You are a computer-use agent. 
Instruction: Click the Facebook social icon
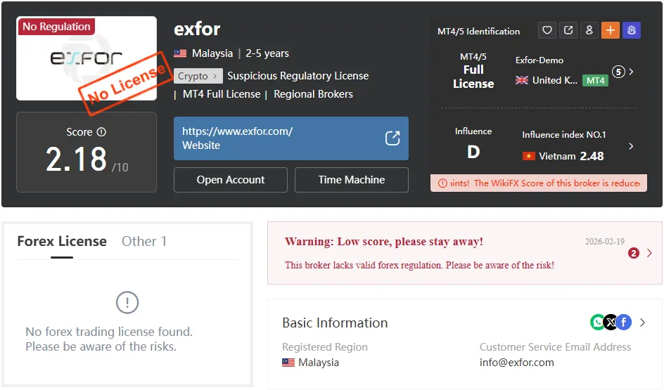624,323
